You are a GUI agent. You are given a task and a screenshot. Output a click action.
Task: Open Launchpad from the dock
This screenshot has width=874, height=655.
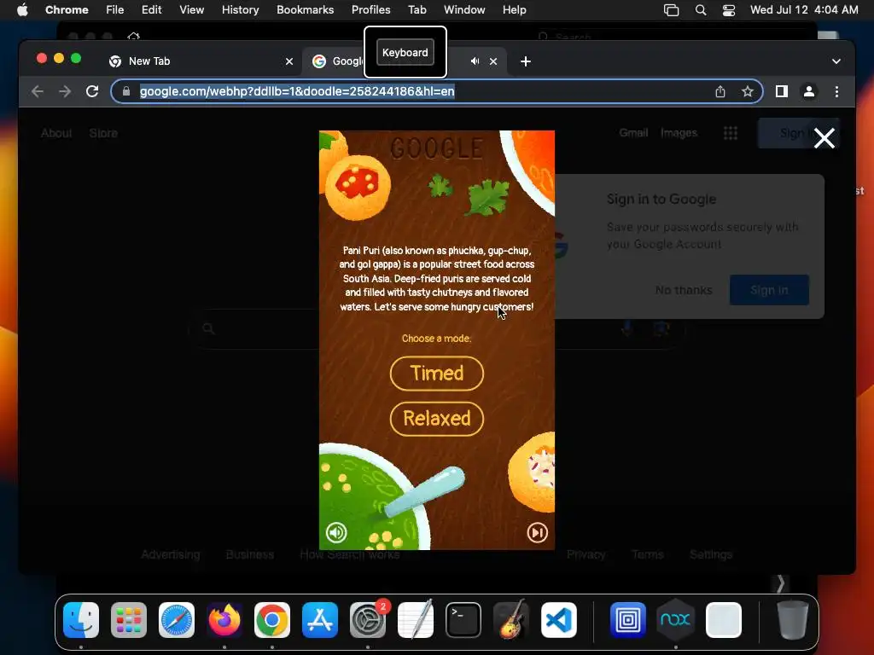click(129, 620)
